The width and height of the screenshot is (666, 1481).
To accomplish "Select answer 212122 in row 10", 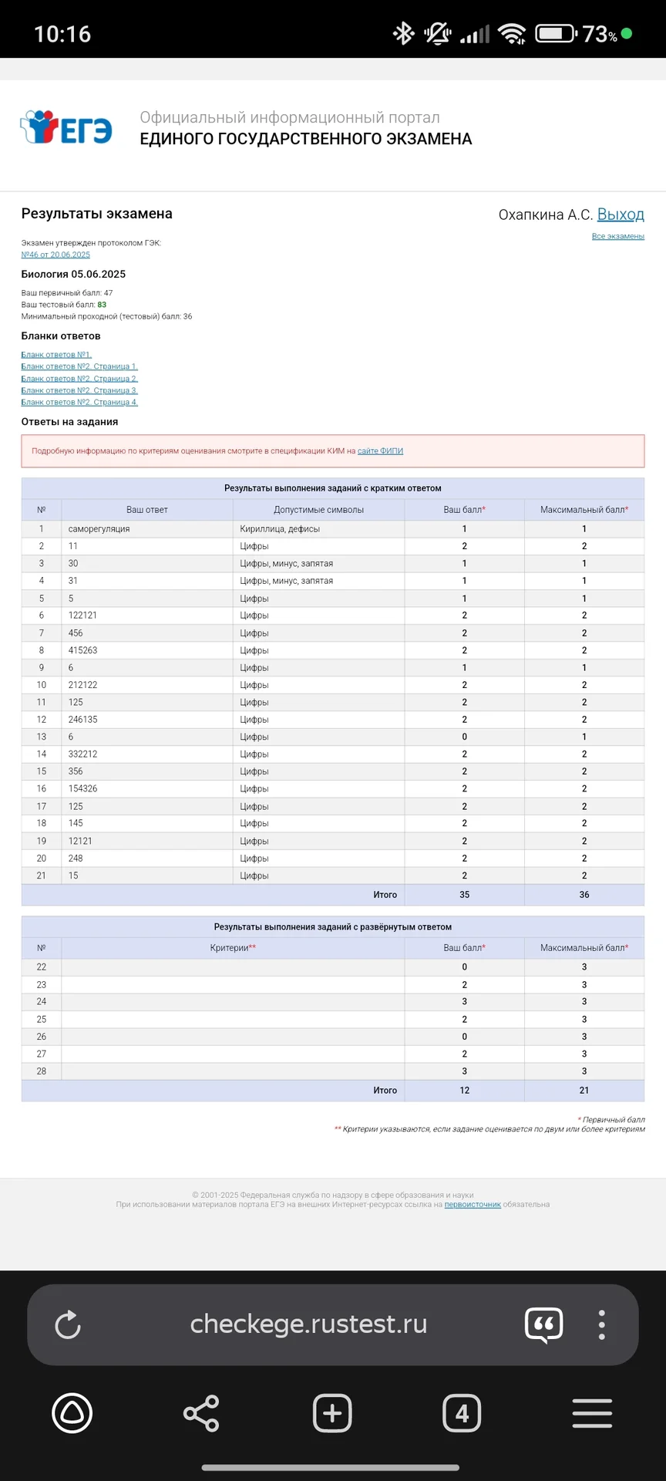I will point(82,685).
